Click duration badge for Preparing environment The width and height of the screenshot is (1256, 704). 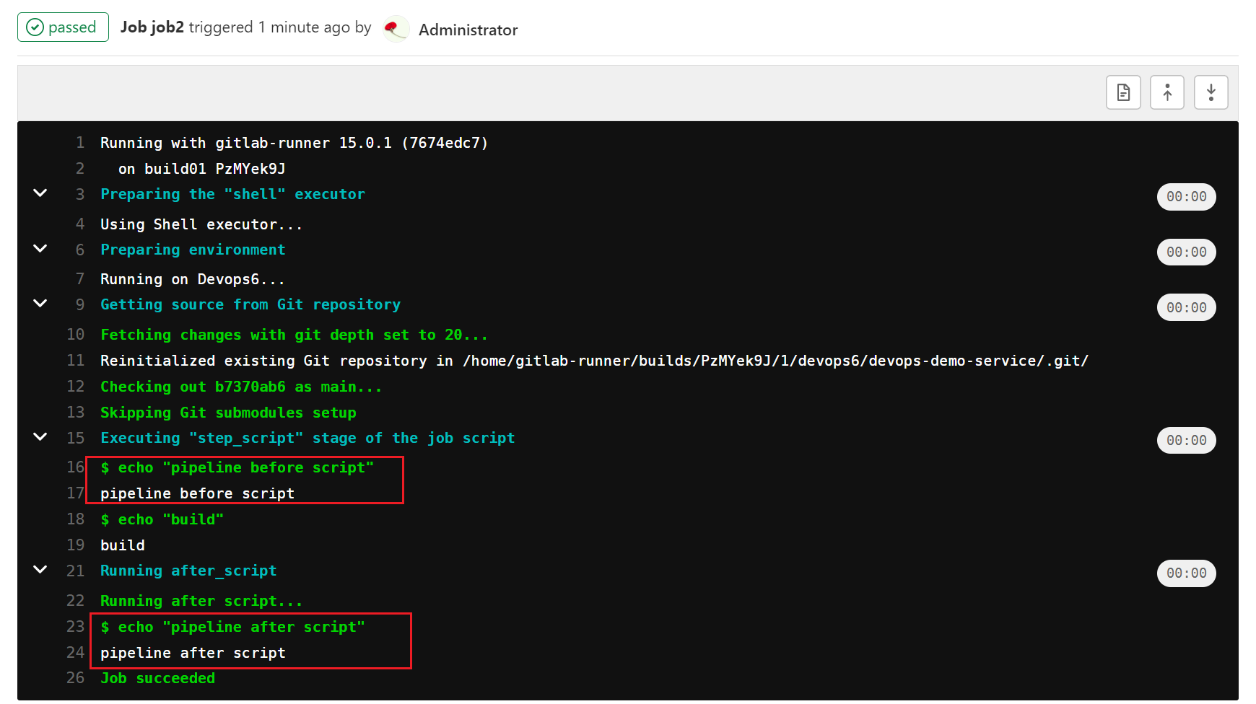(x=1186, y=252)
